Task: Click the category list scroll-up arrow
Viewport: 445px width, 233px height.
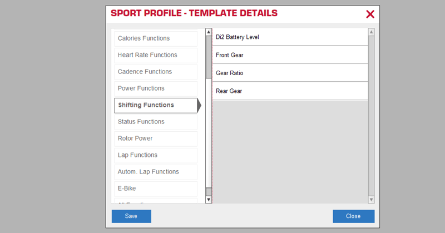Action: [209, 32]
